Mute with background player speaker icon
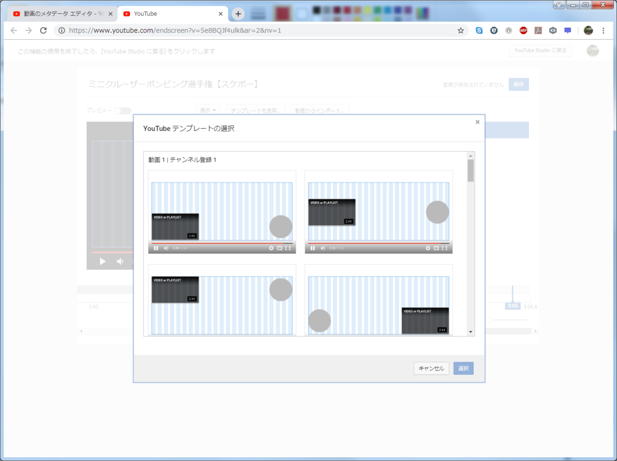The image size is (617, 461). [120, 261]
